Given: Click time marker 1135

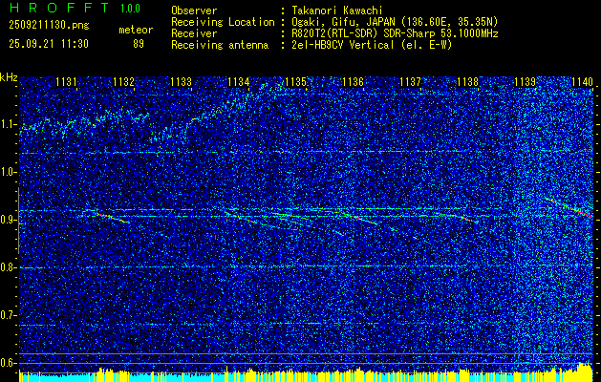Looking at the screenshot, I should pos(295,81).
